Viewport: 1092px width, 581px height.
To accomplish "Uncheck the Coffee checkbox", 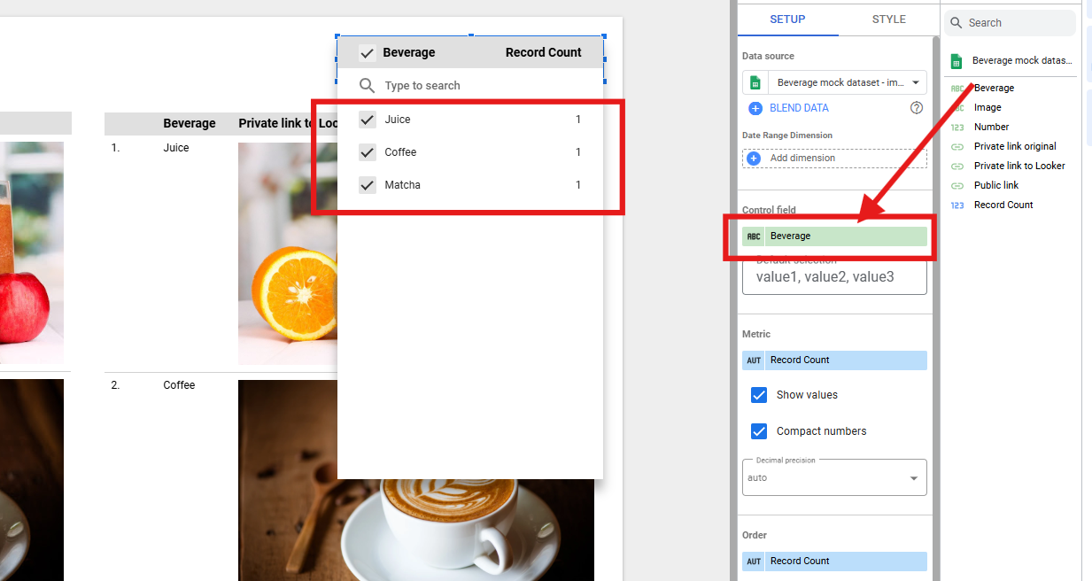I will tap(368, 152).
